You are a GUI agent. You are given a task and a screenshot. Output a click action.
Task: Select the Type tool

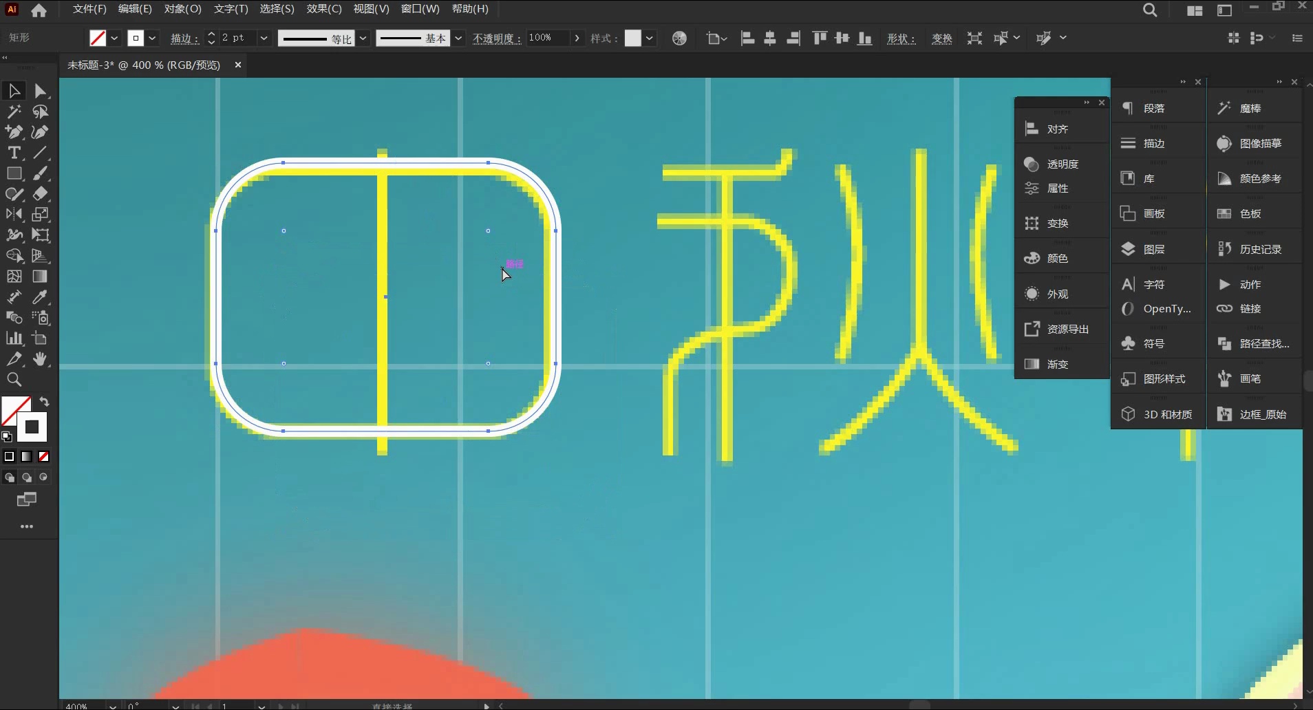(x=14, y=153)
